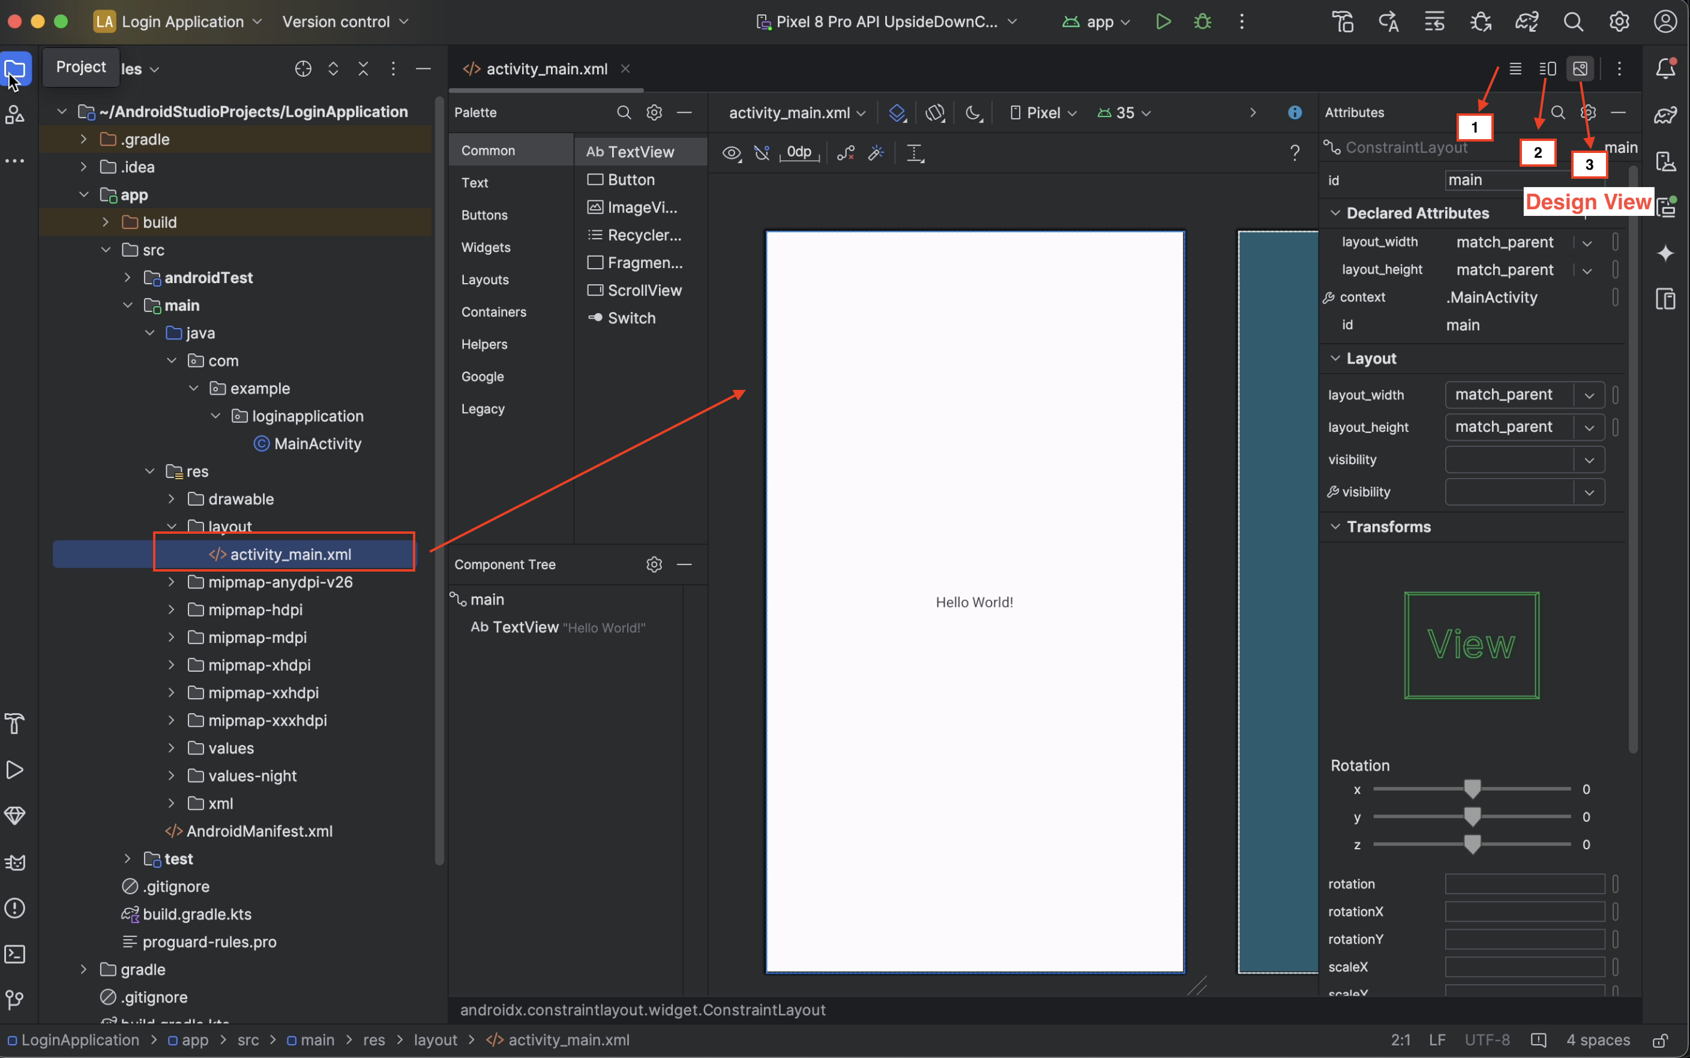Click the Debug app bug icon

(x=1202, y=22)
